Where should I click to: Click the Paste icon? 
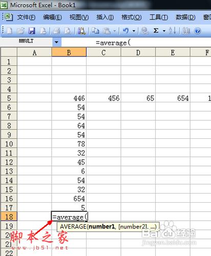pos(107,31)
